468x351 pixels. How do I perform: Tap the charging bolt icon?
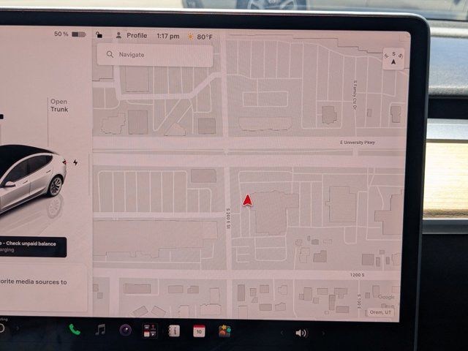click(75, 162)
